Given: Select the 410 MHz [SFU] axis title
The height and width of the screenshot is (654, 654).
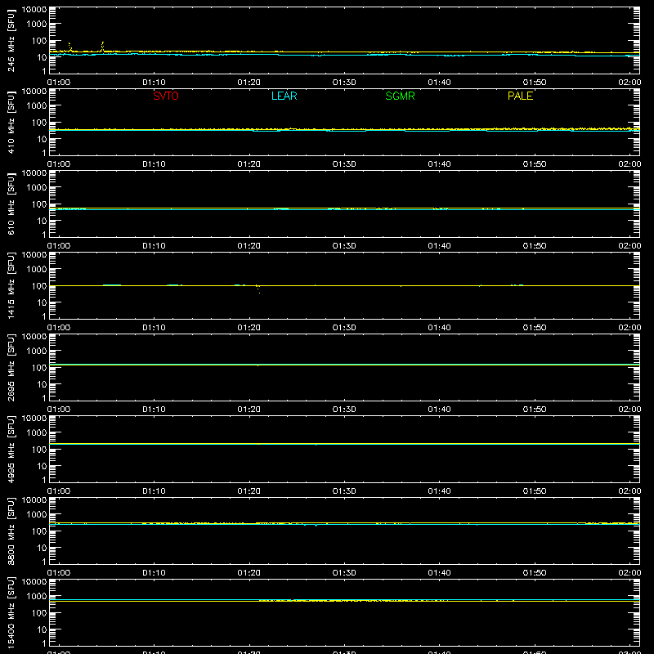Looking at the screenshot, I should [x=11, y=122].
